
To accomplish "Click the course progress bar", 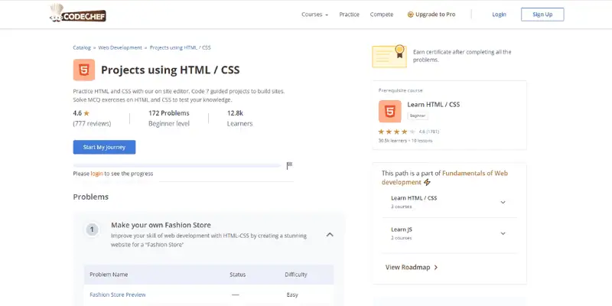I will pos(177,165).
